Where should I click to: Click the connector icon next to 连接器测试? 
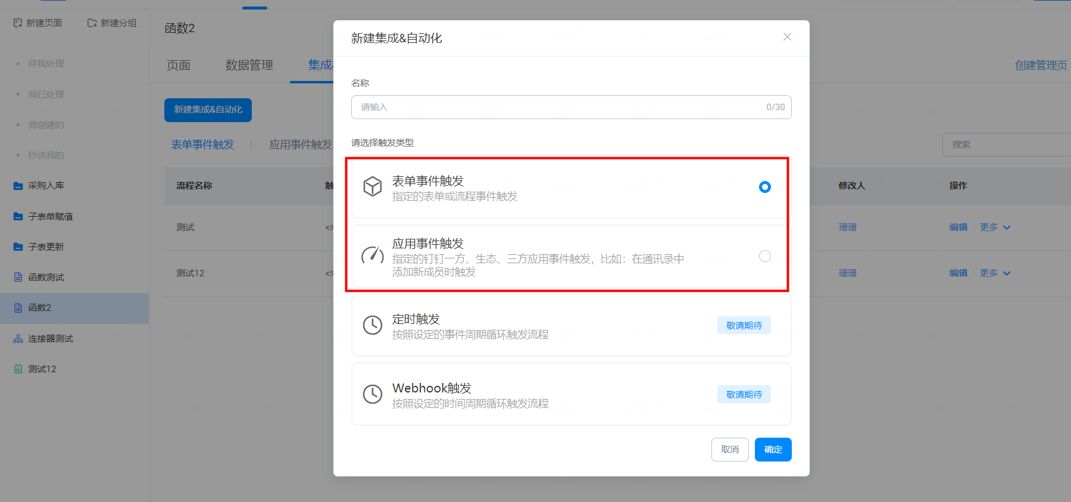[18, 339]
